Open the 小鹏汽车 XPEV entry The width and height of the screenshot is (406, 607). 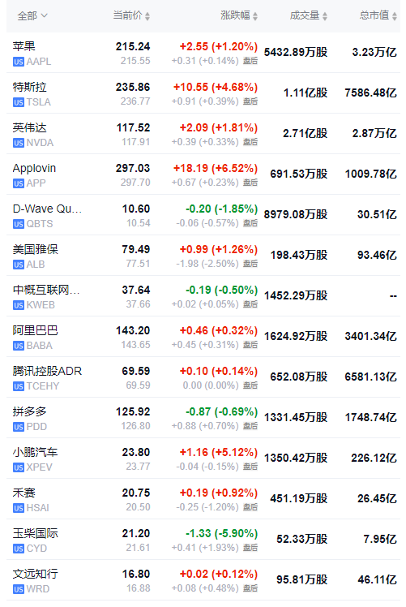point(203,458)
